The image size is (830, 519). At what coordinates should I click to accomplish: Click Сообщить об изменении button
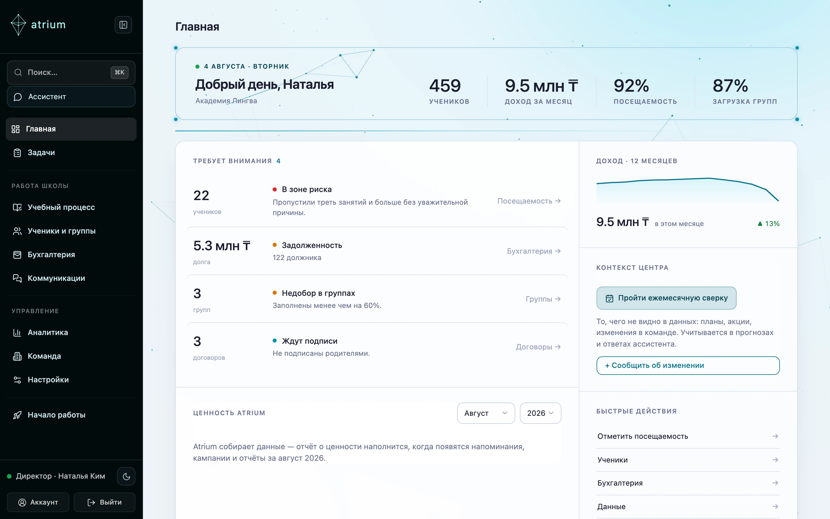pos(688,366)
